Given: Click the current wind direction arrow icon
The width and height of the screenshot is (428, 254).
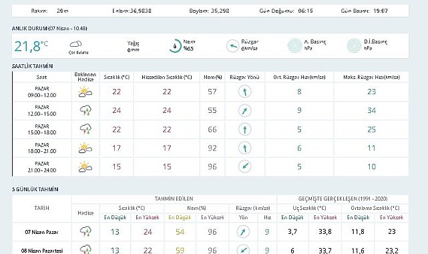Looking at the screenshot, I should point(232,46).
